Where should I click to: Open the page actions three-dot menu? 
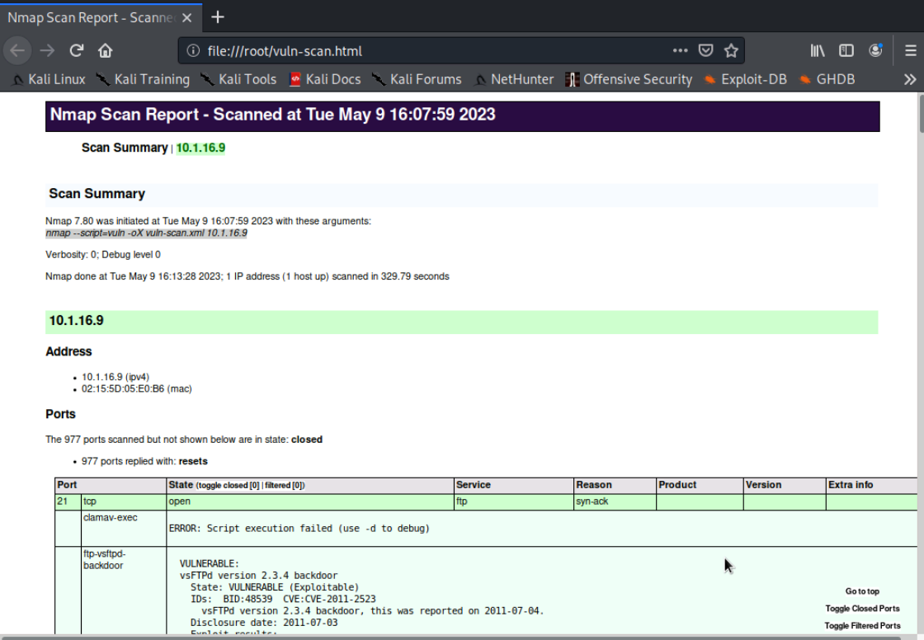tap(680, 50)
